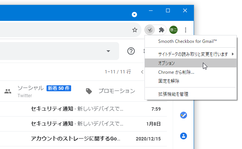Open Chrome's three-dot menu
Screen dimensions: 242x149
tap(185, 30)
